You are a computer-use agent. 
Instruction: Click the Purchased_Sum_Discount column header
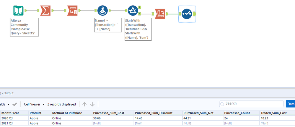coord(158,113)
